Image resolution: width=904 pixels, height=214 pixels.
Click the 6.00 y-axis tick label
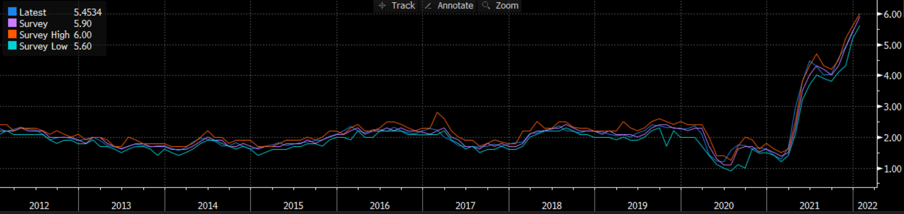pyautogui.click(x=893, y=15)
